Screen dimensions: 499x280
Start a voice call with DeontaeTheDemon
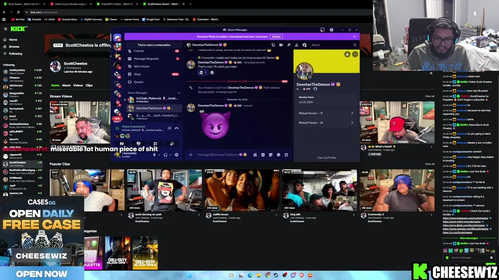pos(273,45)
